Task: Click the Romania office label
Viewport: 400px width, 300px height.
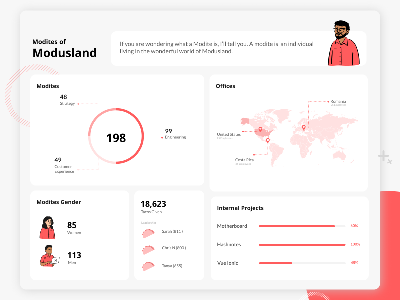Action: coord(338,102)
